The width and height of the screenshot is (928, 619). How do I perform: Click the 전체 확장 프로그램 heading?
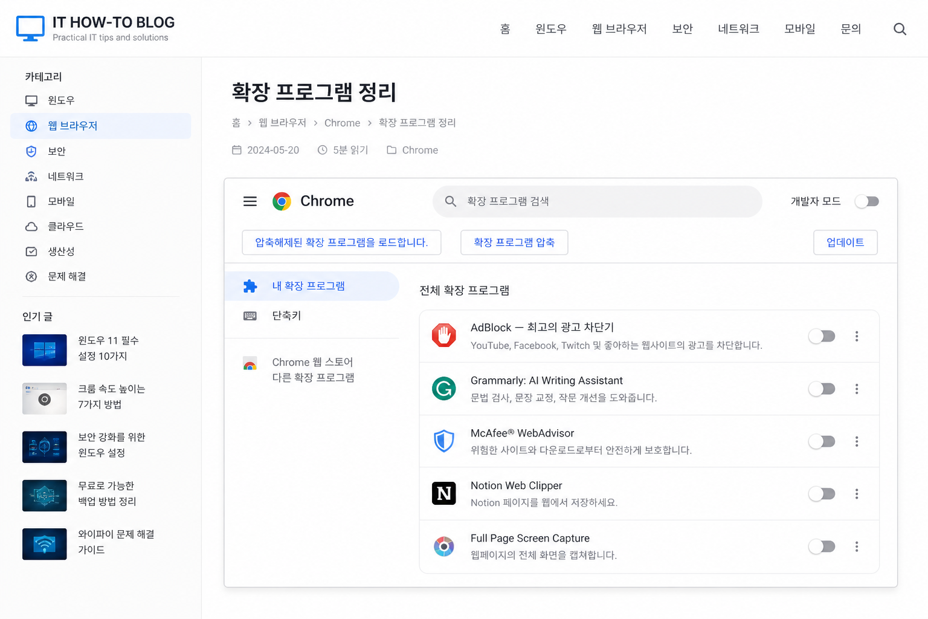point(465,290)
